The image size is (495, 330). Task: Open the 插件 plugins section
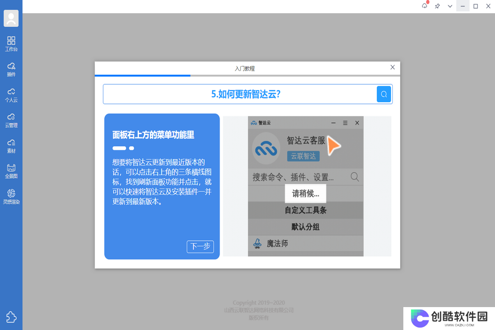pyautogui.click(x=11, y=70)
